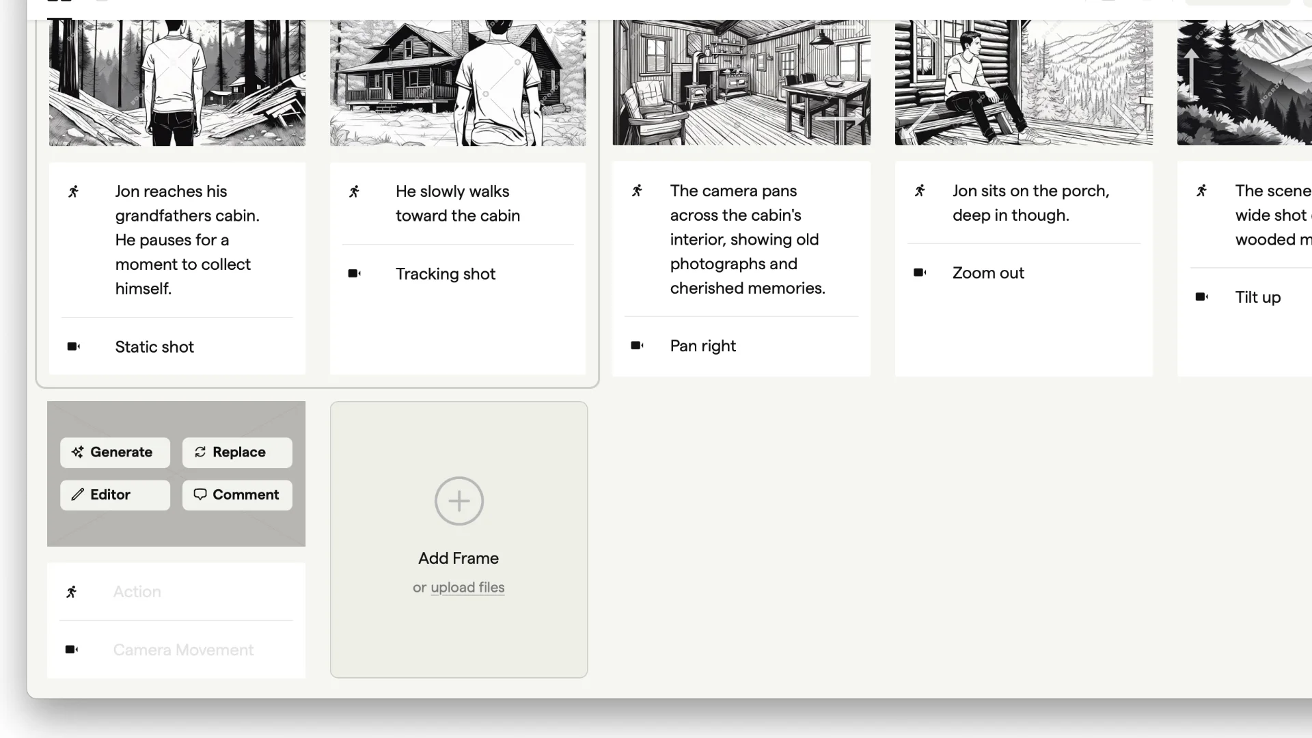The width and height of the screenshot is (1312, 738).
Task: Click the Replace button on the empty frame
Action: point(237,452)
